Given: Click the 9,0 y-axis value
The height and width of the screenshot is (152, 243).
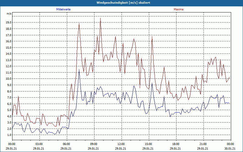Looking at the screenshot, I should click(x=9, y=85).
